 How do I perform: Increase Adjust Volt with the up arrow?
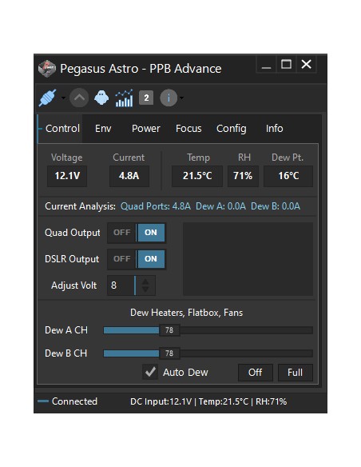[145, 281]
